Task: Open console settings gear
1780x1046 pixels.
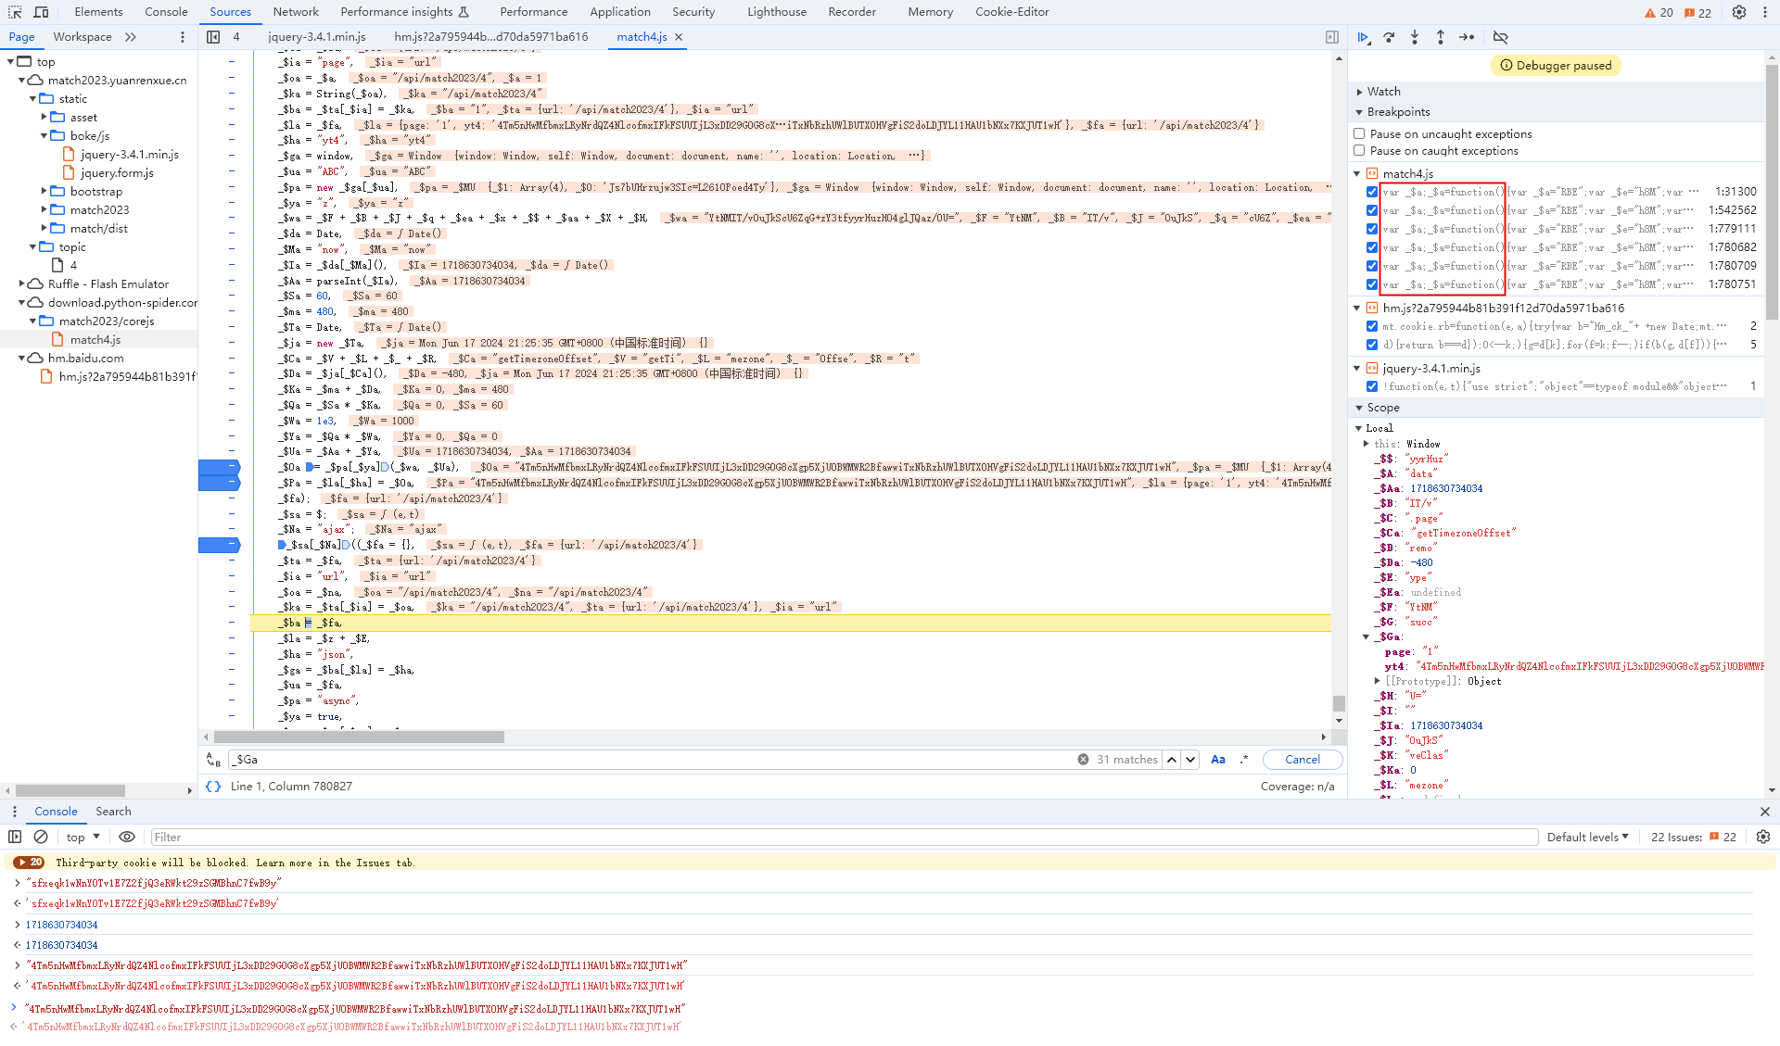Action: (x=1763, y=837)
